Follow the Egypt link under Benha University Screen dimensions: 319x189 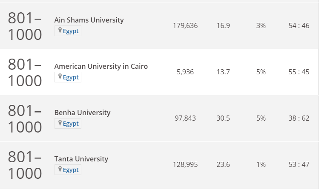(x=71, y=124)
